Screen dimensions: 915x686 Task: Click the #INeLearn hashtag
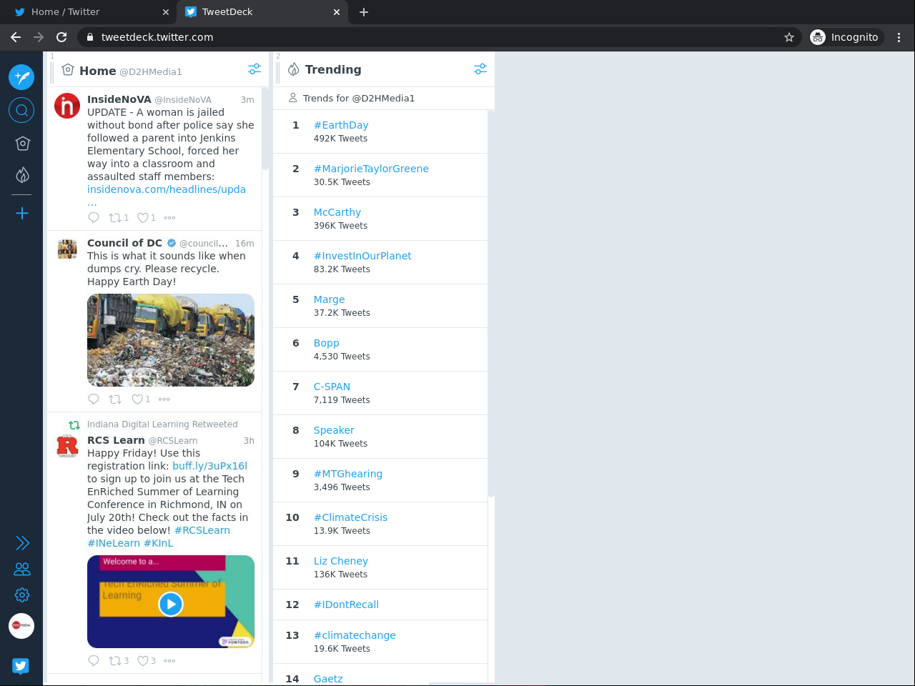tap(114, 543)
